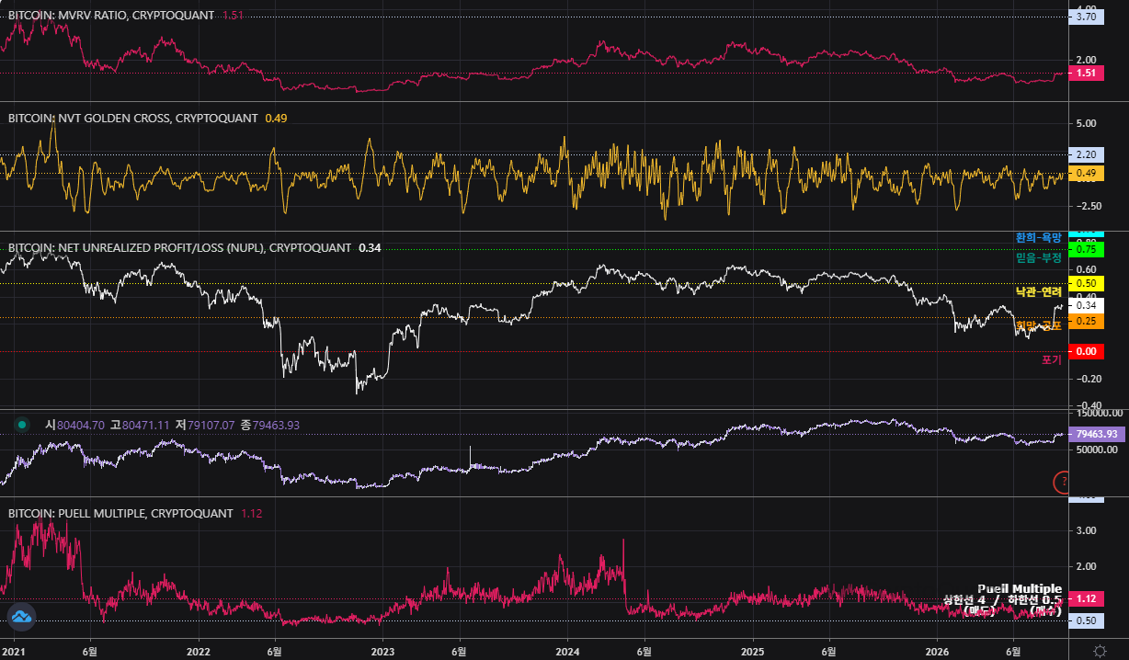The height and width of the screenshot is (660, 1129).
Task: Click the white 0.34 NUPL axis label
Action: pos(1086,305)
